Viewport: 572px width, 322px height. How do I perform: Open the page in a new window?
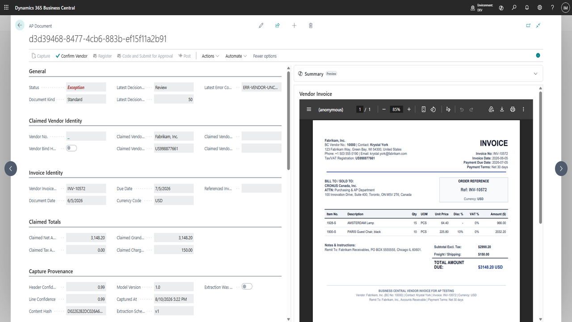click(x=528, y=25)
